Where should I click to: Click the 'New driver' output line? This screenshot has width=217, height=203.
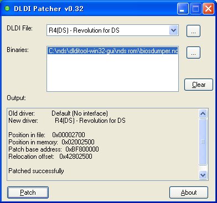pos(67,121)
